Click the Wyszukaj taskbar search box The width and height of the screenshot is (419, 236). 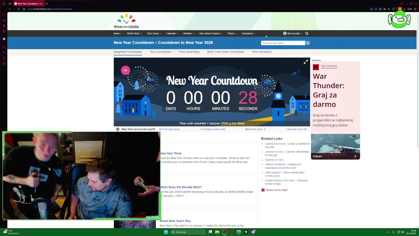coord(188,232)
